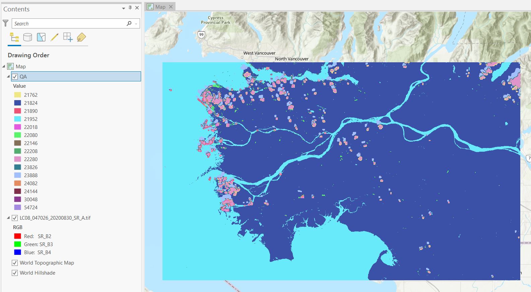The image size is (531, 292).
Task: Collapse the QA layer legend
Action: [x=8, y=77]
